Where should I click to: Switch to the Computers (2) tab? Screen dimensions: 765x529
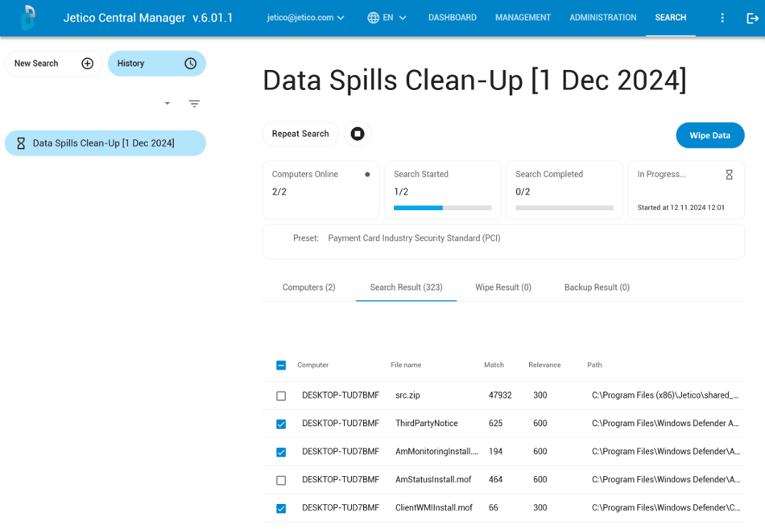click(x=309, y=287)
